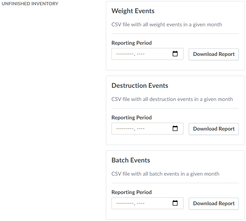Viewport: 246px width, 221px height.
Task: Click Reporting Period label under Destruction Events
Action: pyautogui.click(x=132, y=117)
